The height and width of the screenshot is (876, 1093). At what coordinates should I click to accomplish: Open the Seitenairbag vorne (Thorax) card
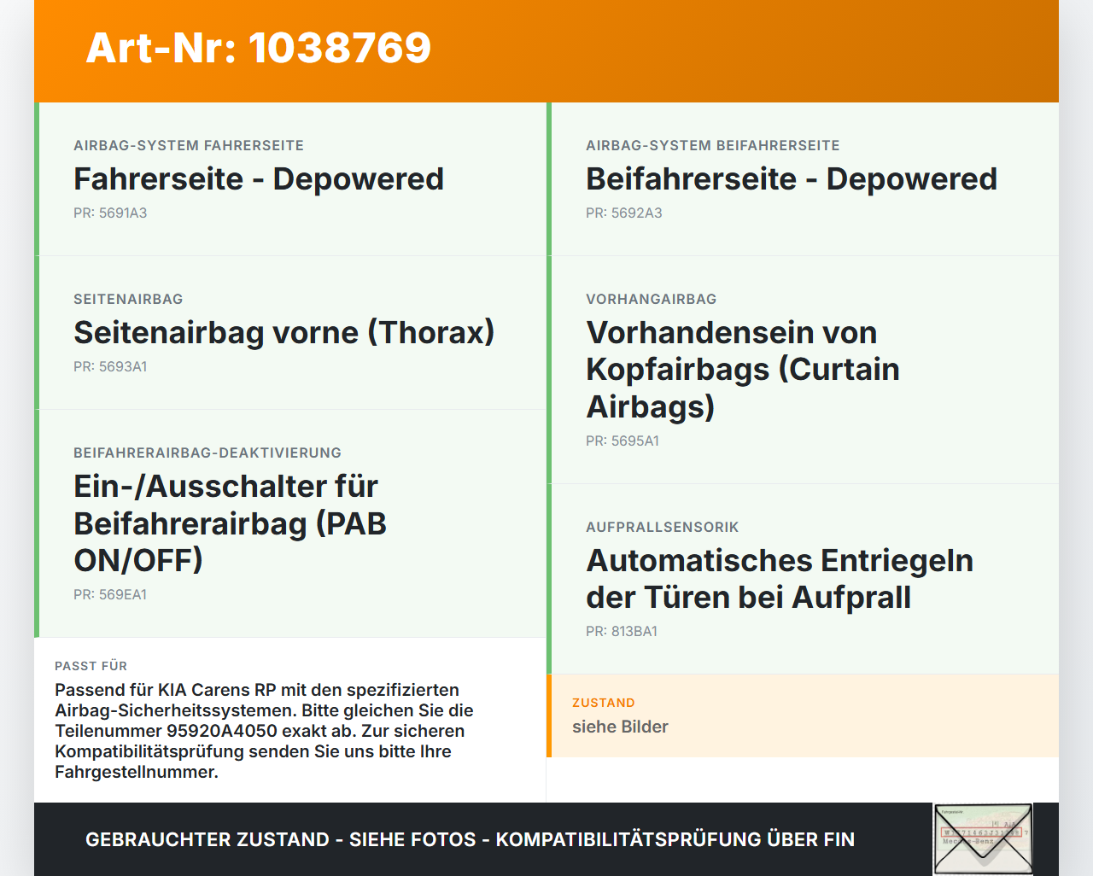coord(290,333)
